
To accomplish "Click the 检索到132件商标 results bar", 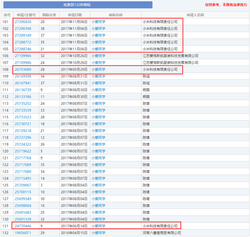I will pos(78,5).
